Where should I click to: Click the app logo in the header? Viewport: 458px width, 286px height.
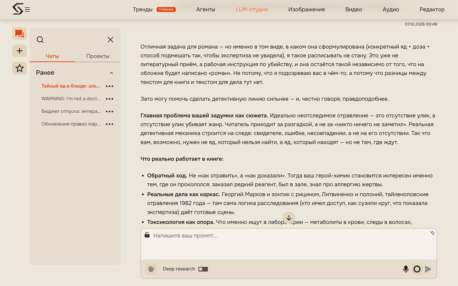18,9
